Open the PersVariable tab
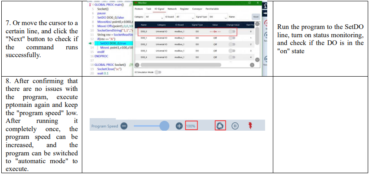Viewport: 369px width, 174px height. coord(212,9)
